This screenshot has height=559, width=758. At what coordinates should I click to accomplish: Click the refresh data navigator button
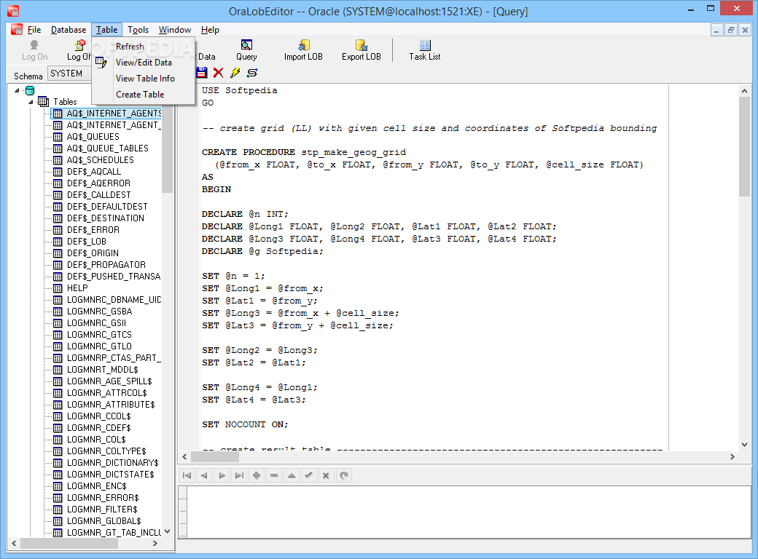343,475
